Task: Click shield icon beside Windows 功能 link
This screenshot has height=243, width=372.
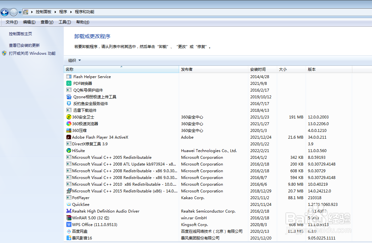Action: 4,53
